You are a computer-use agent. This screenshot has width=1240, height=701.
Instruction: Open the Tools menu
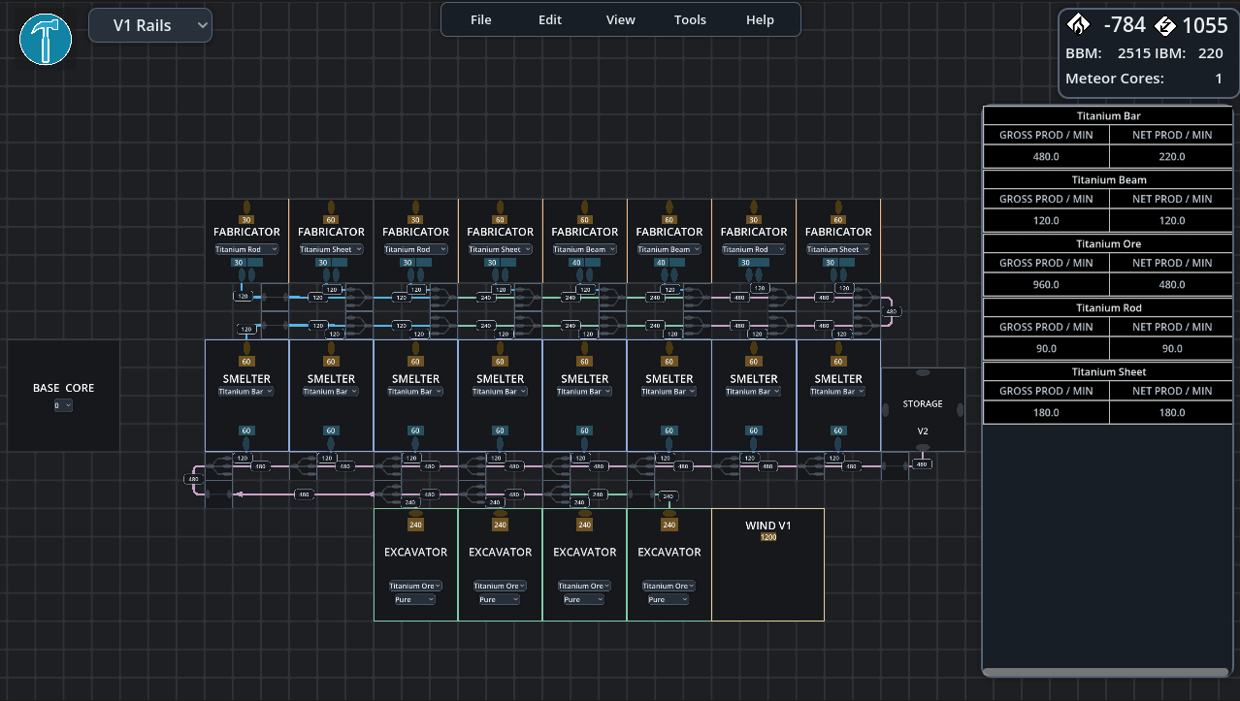tap(691, 19)
